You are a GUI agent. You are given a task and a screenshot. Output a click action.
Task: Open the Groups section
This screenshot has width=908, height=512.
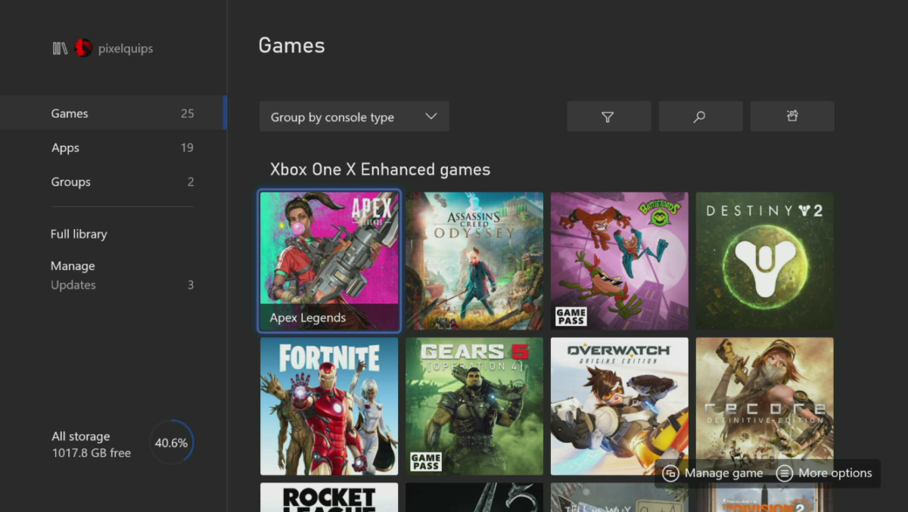[x=71, y=182]
